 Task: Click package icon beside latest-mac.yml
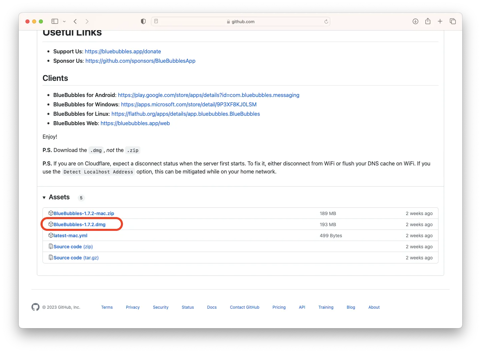tap(51, 235)
